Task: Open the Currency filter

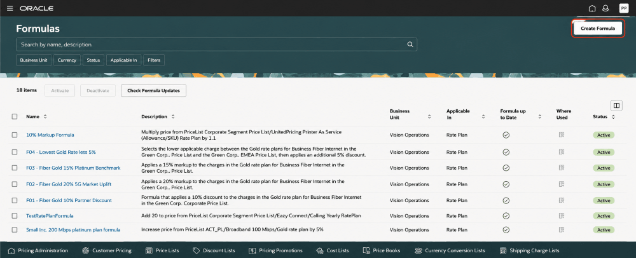Action: tap(67, 60)
